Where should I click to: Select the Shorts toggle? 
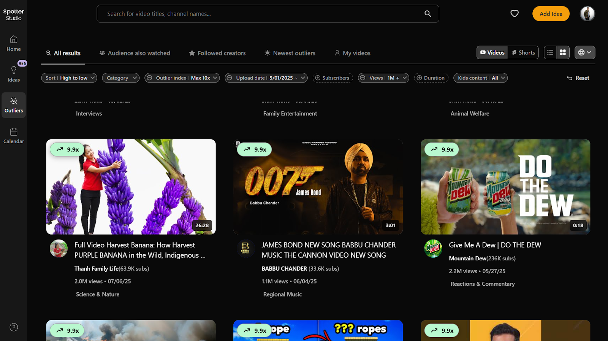[523, 52]
